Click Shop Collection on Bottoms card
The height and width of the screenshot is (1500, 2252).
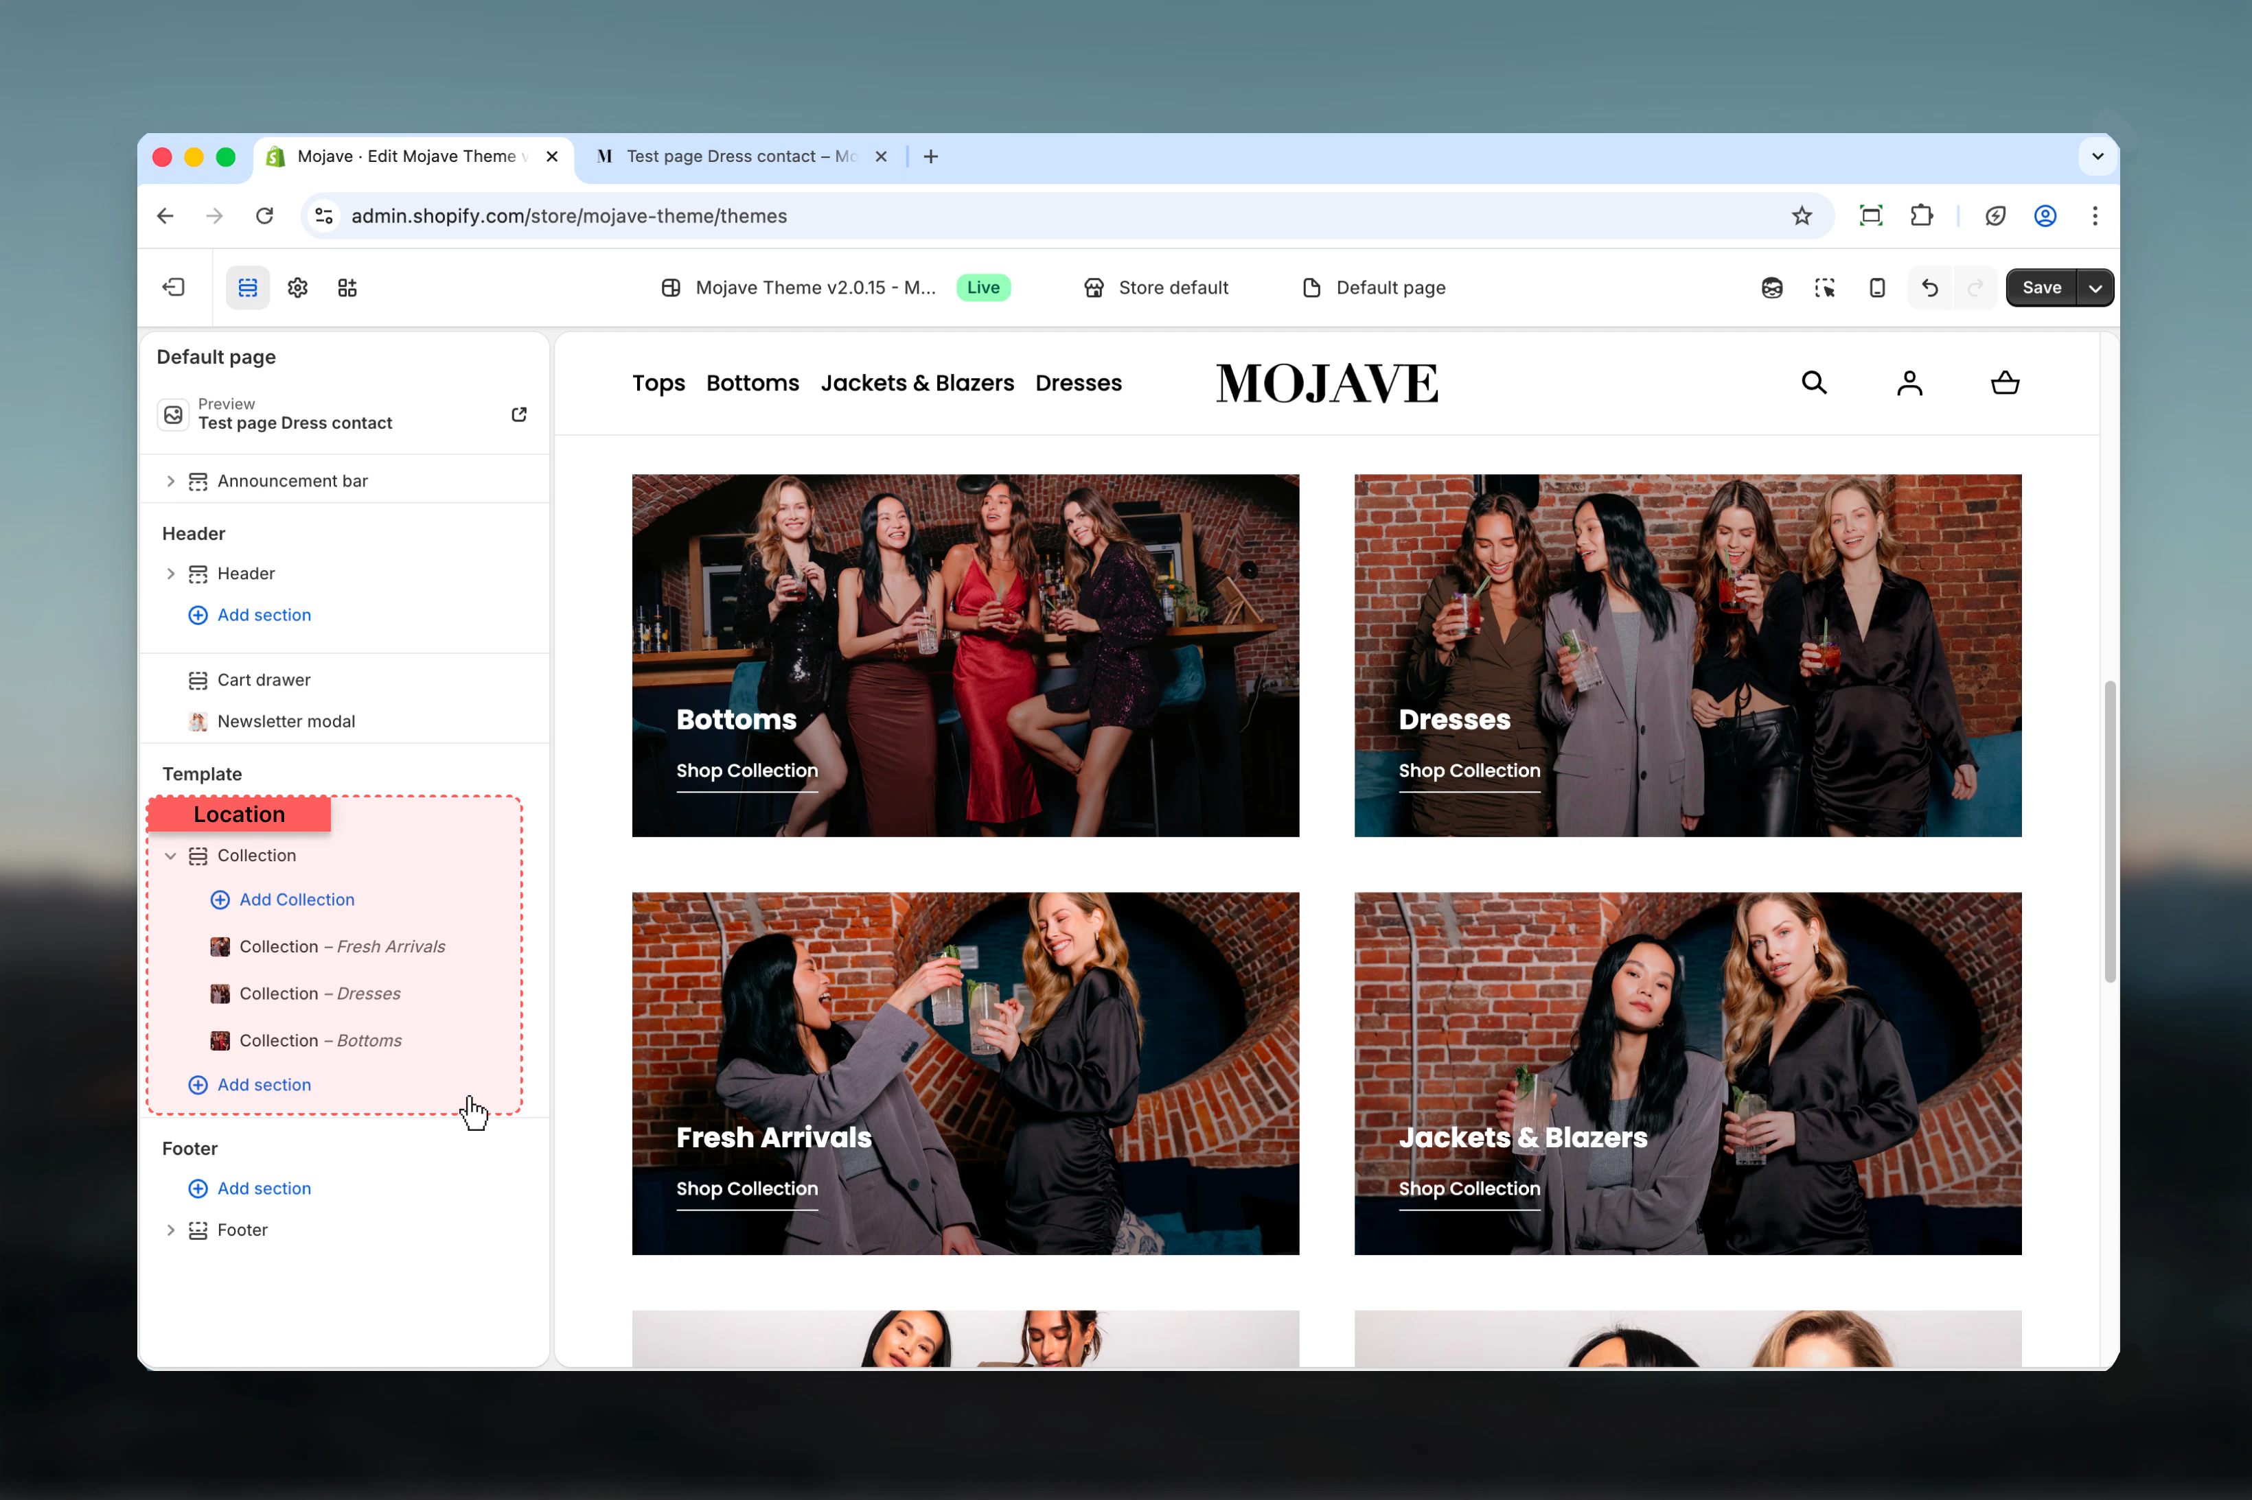pos(746,771)
